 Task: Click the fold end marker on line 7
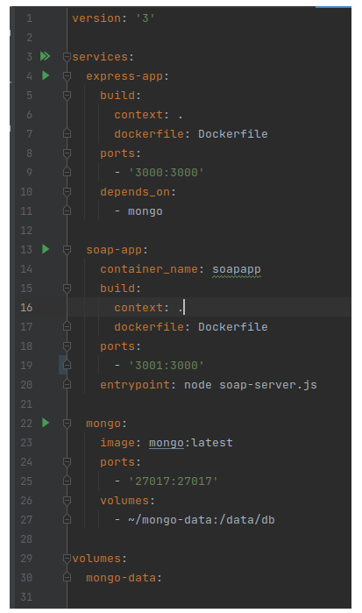click(x=67, y=133)
